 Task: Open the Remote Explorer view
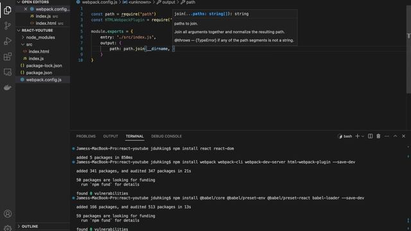[x=8, y=72]
